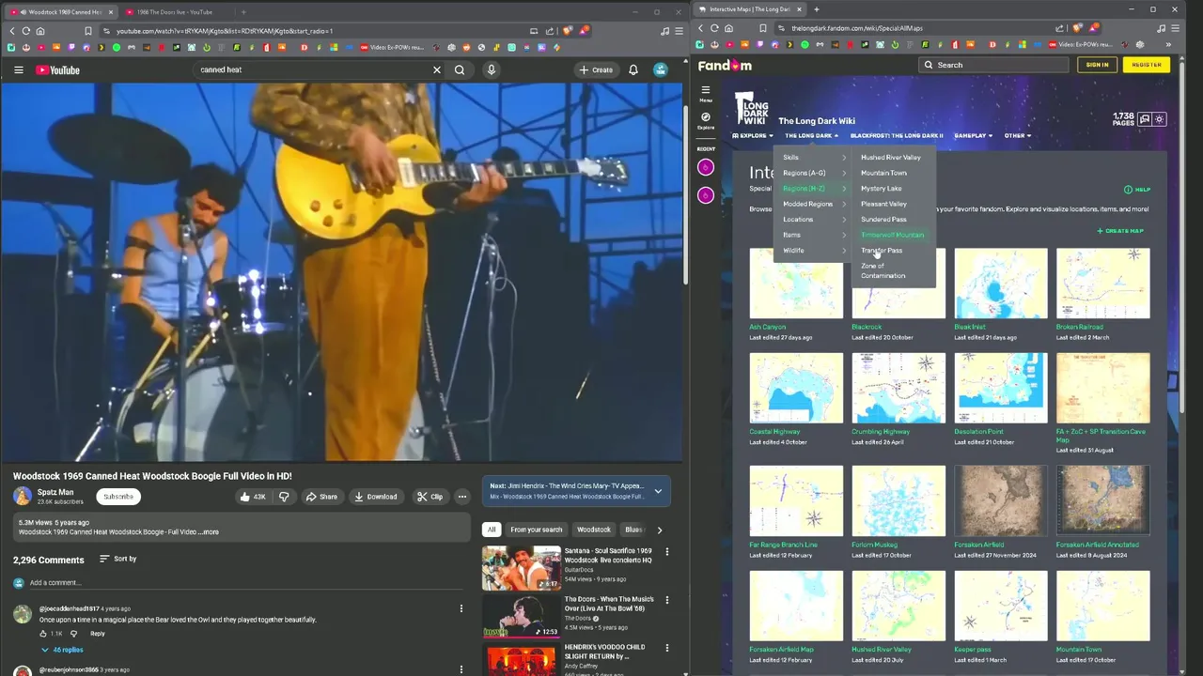The height and width of the screenshot is (676, 1203).
Task: Open The Doors When The Music's Over thumbnail
Action: point(521,616)
